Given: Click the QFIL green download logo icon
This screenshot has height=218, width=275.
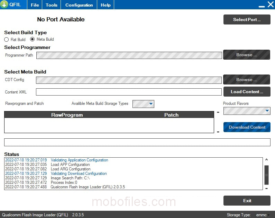Looking at the screenshot, I should point(4,4).
